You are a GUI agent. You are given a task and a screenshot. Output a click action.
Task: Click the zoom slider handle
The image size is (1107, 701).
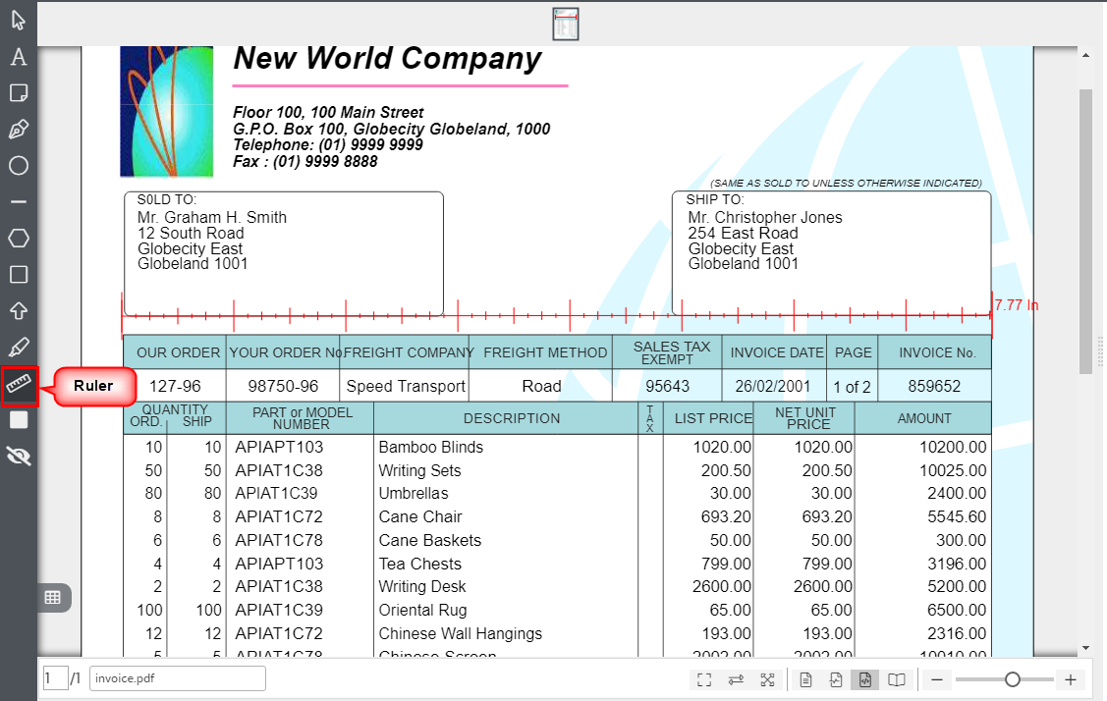pyautogui.click(x=1013, y=679)
